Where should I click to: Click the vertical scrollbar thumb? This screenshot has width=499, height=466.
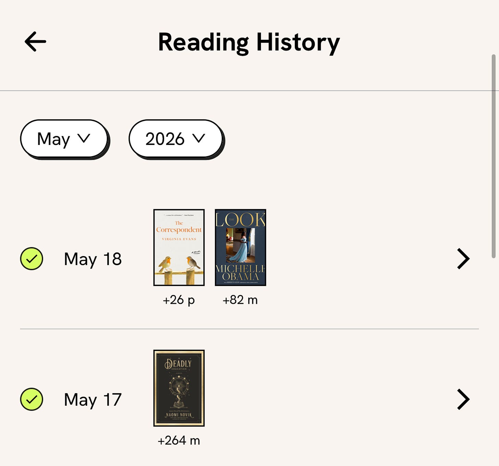click(494, 156)
